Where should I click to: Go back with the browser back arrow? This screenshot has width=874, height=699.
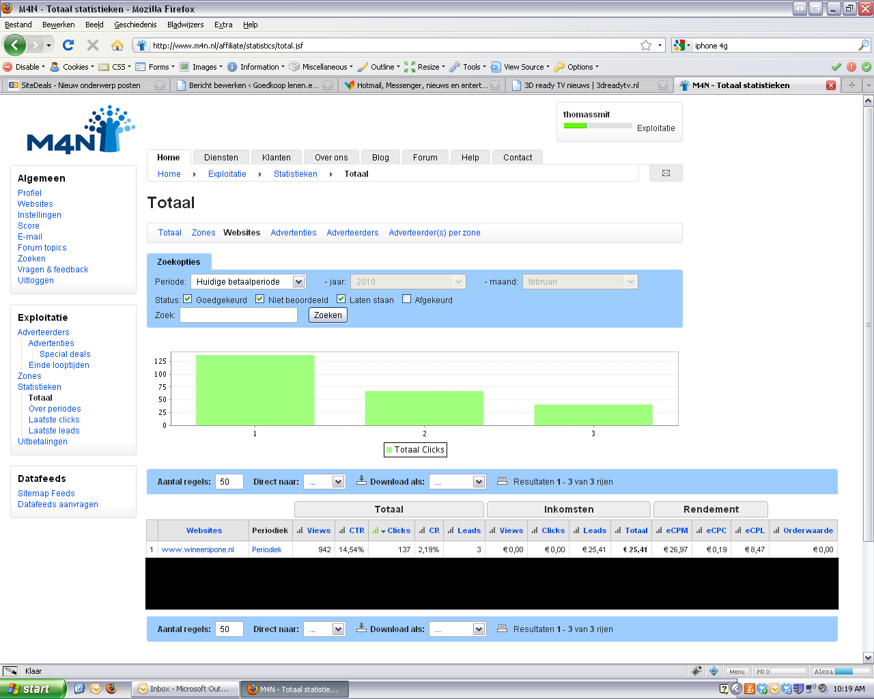14,45
